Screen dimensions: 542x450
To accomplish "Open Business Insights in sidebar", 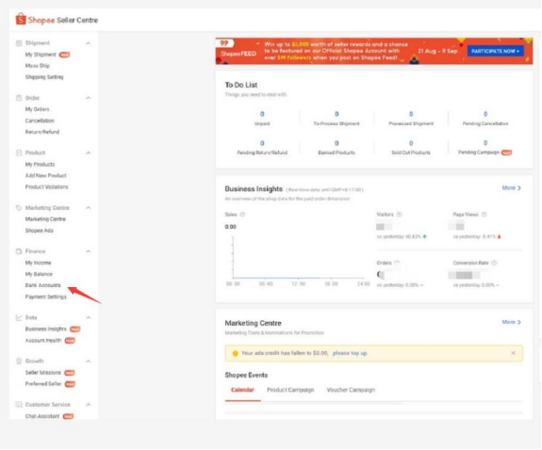I will coord(45,329).
